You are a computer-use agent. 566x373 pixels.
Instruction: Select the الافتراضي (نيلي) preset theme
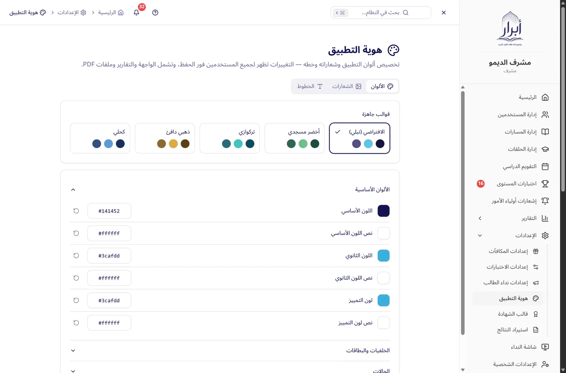[x=359, y=138]
